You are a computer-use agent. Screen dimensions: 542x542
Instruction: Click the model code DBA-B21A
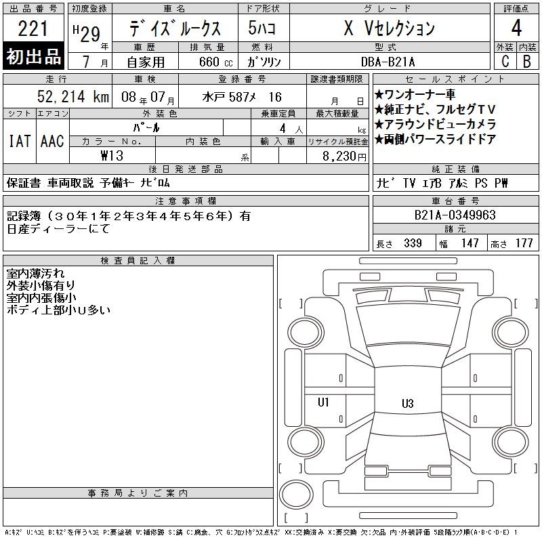[388, 62]
